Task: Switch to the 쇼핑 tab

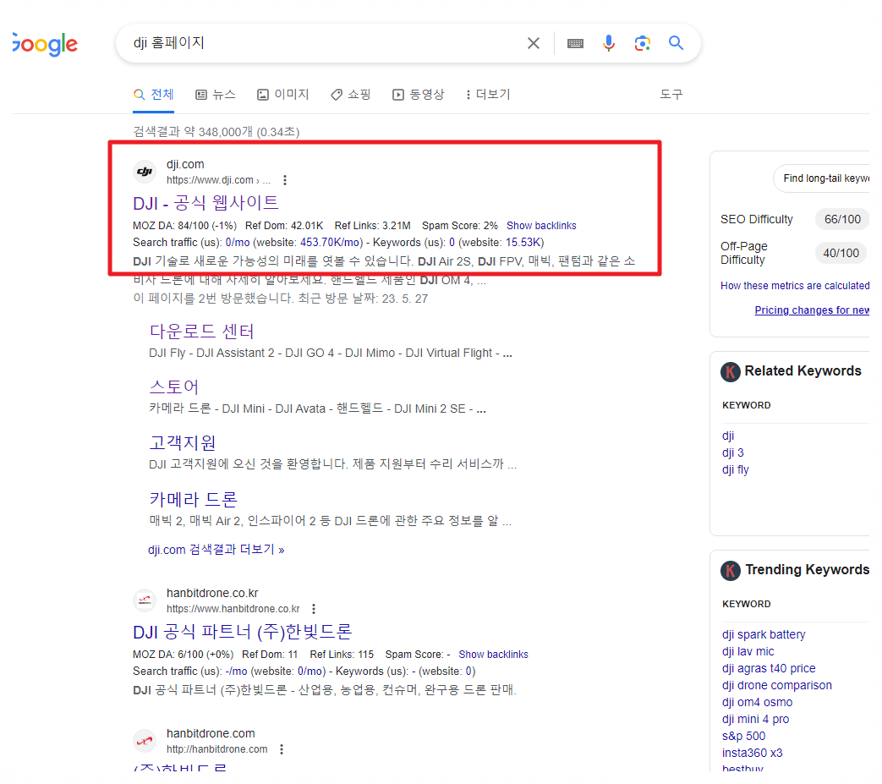Action: [350, 95]
